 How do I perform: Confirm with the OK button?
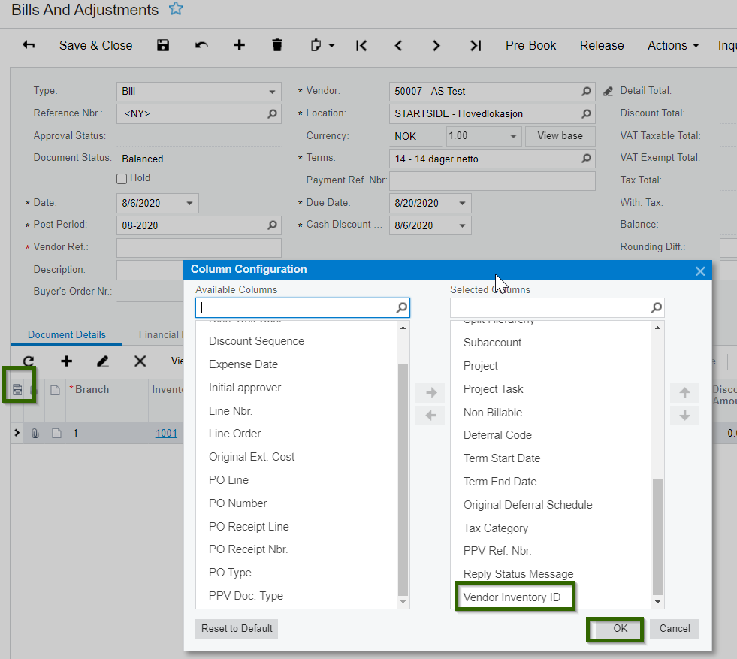(x=620, y=629)
